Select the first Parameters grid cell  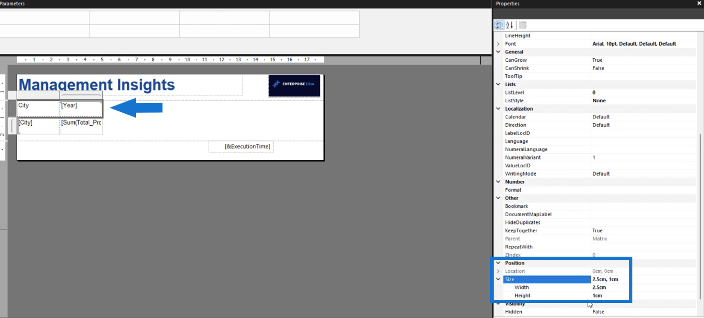(x=45, y=18)
